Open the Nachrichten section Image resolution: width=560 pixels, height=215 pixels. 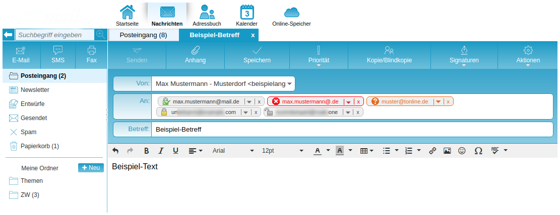click(167, 15)
